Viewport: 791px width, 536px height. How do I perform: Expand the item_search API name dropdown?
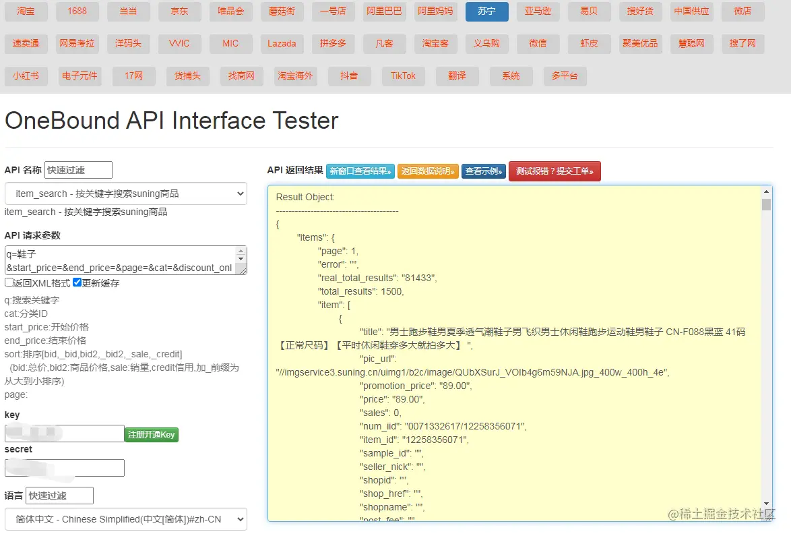[125, 193]
